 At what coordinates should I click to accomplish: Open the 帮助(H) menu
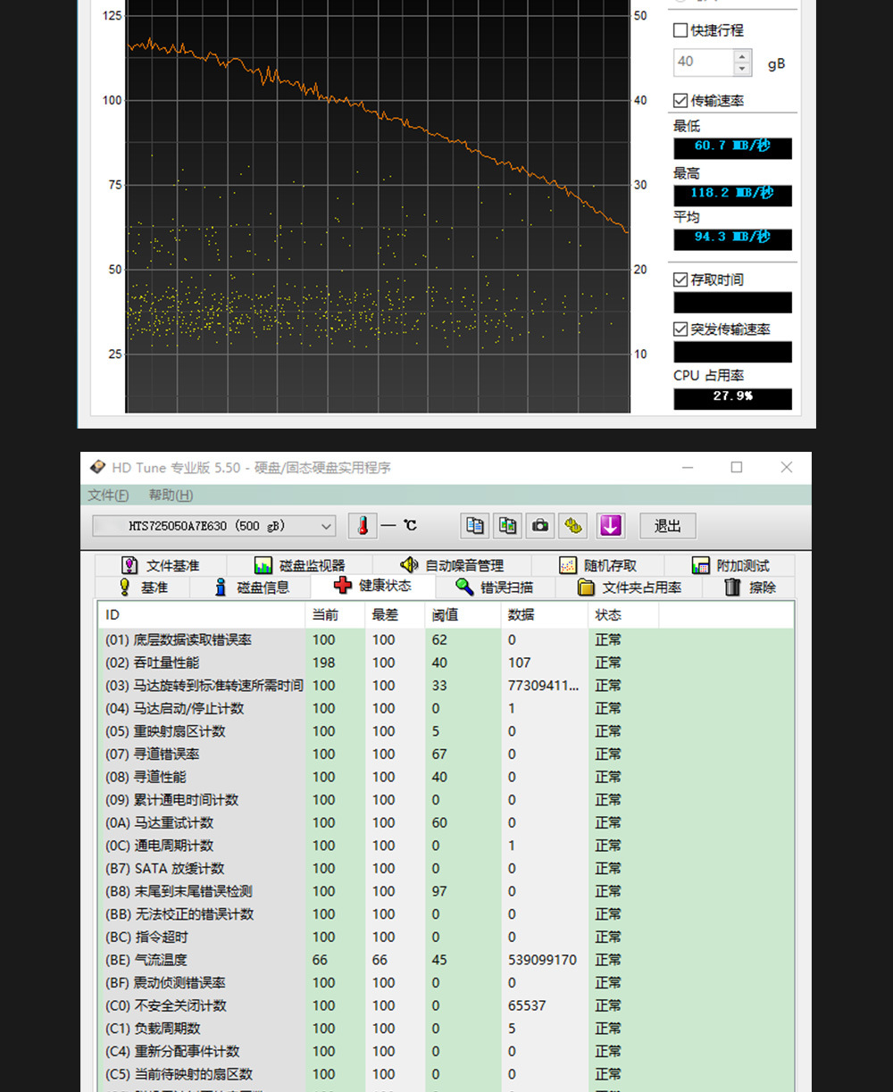click(170, 496)
